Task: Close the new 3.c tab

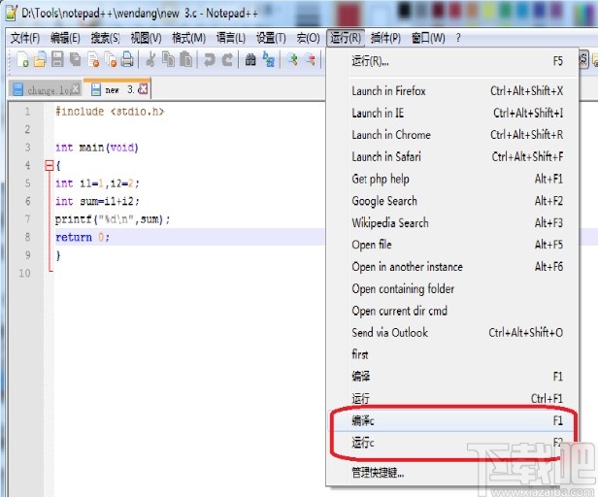Action: [144, 88]
